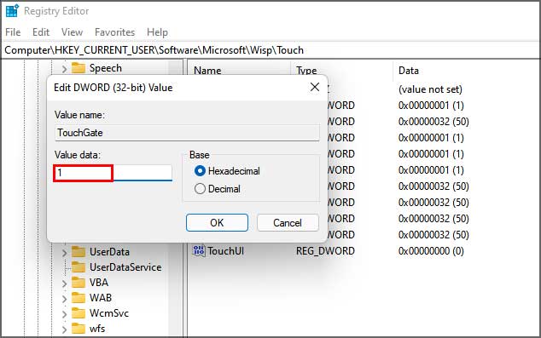This screenshot has height=338, width=541.
Task: Select the wfs folder in tree
Action: [x=97, y=329]
